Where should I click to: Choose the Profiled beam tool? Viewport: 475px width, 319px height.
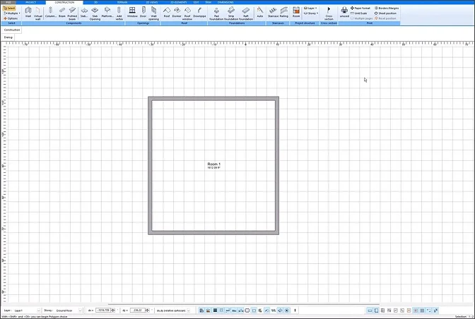(x=72, y=13)
